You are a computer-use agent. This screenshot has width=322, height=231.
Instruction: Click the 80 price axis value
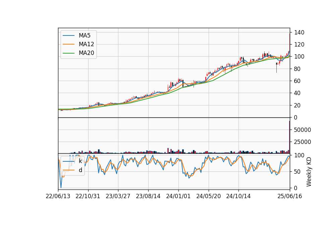[298, 69]
